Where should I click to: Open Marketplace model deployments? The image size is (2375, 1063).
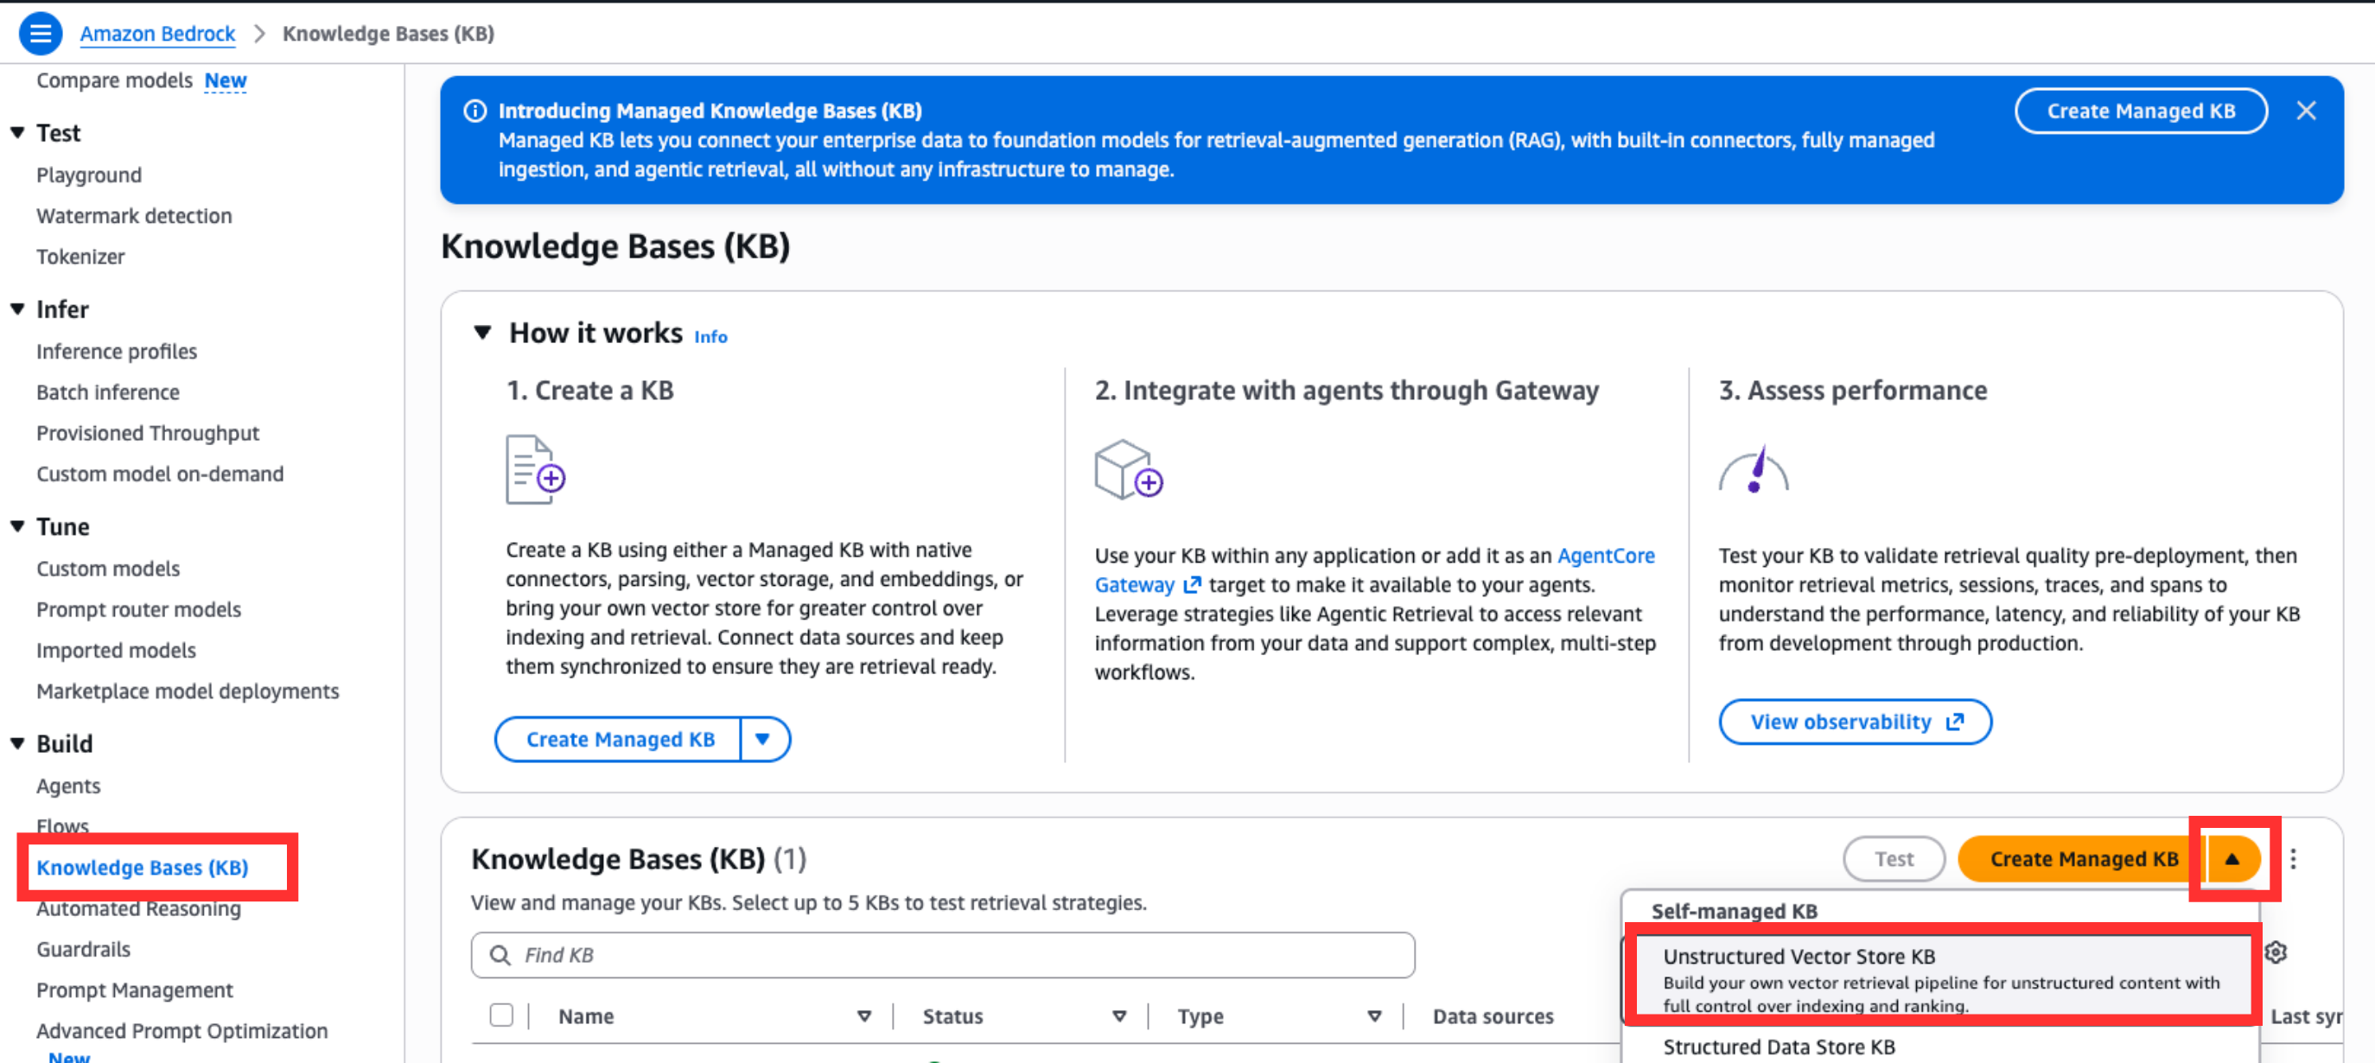click(188, 691)
